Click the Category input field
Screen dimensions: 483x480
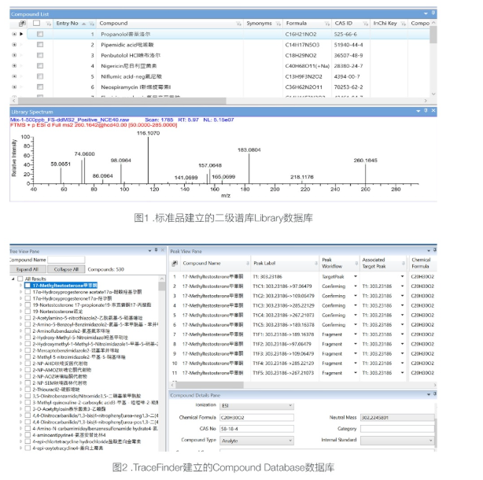click(x=397, y=429)
